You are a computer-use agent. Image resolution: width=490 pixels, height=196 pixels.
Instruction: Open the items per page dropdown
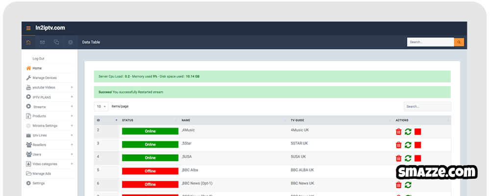coord(101,107)
